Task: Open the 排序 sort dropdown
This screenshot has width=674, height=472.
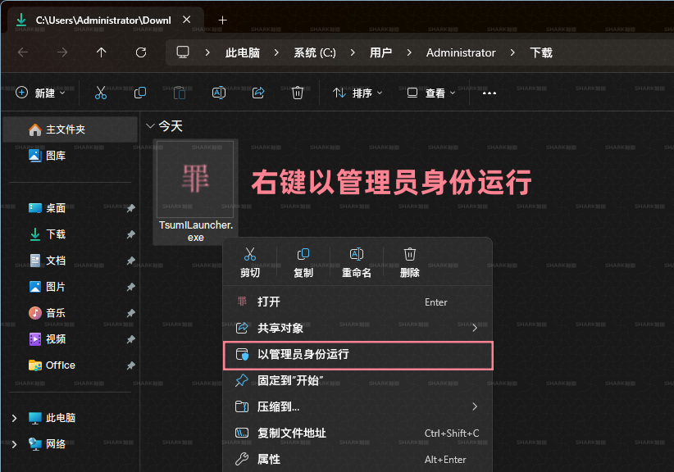Action: click(357, 93)
